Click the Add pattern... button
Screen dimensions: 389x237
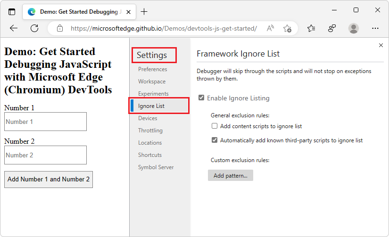coord(231,176)
